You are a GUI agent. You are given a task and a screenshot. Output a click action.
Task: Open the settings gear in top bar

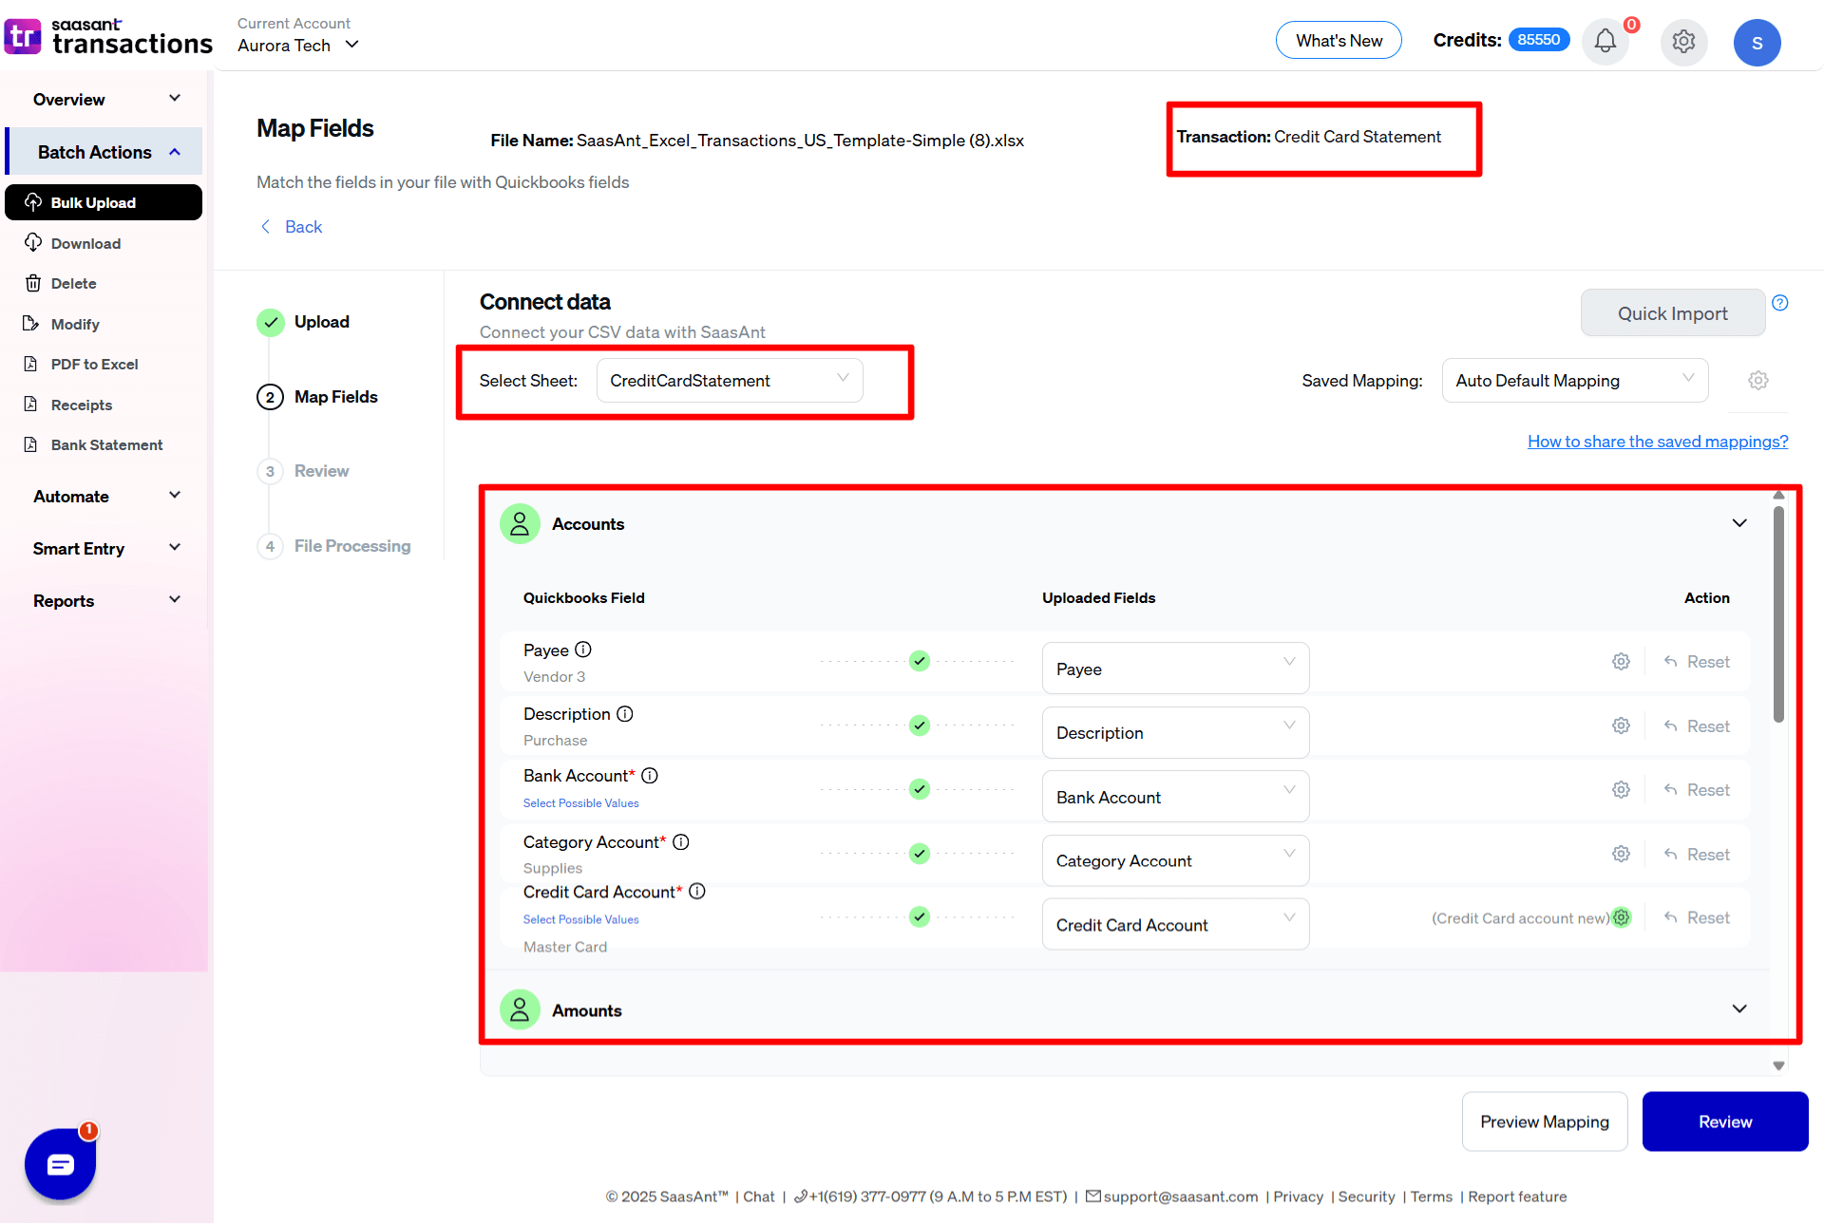(1683, 42)
